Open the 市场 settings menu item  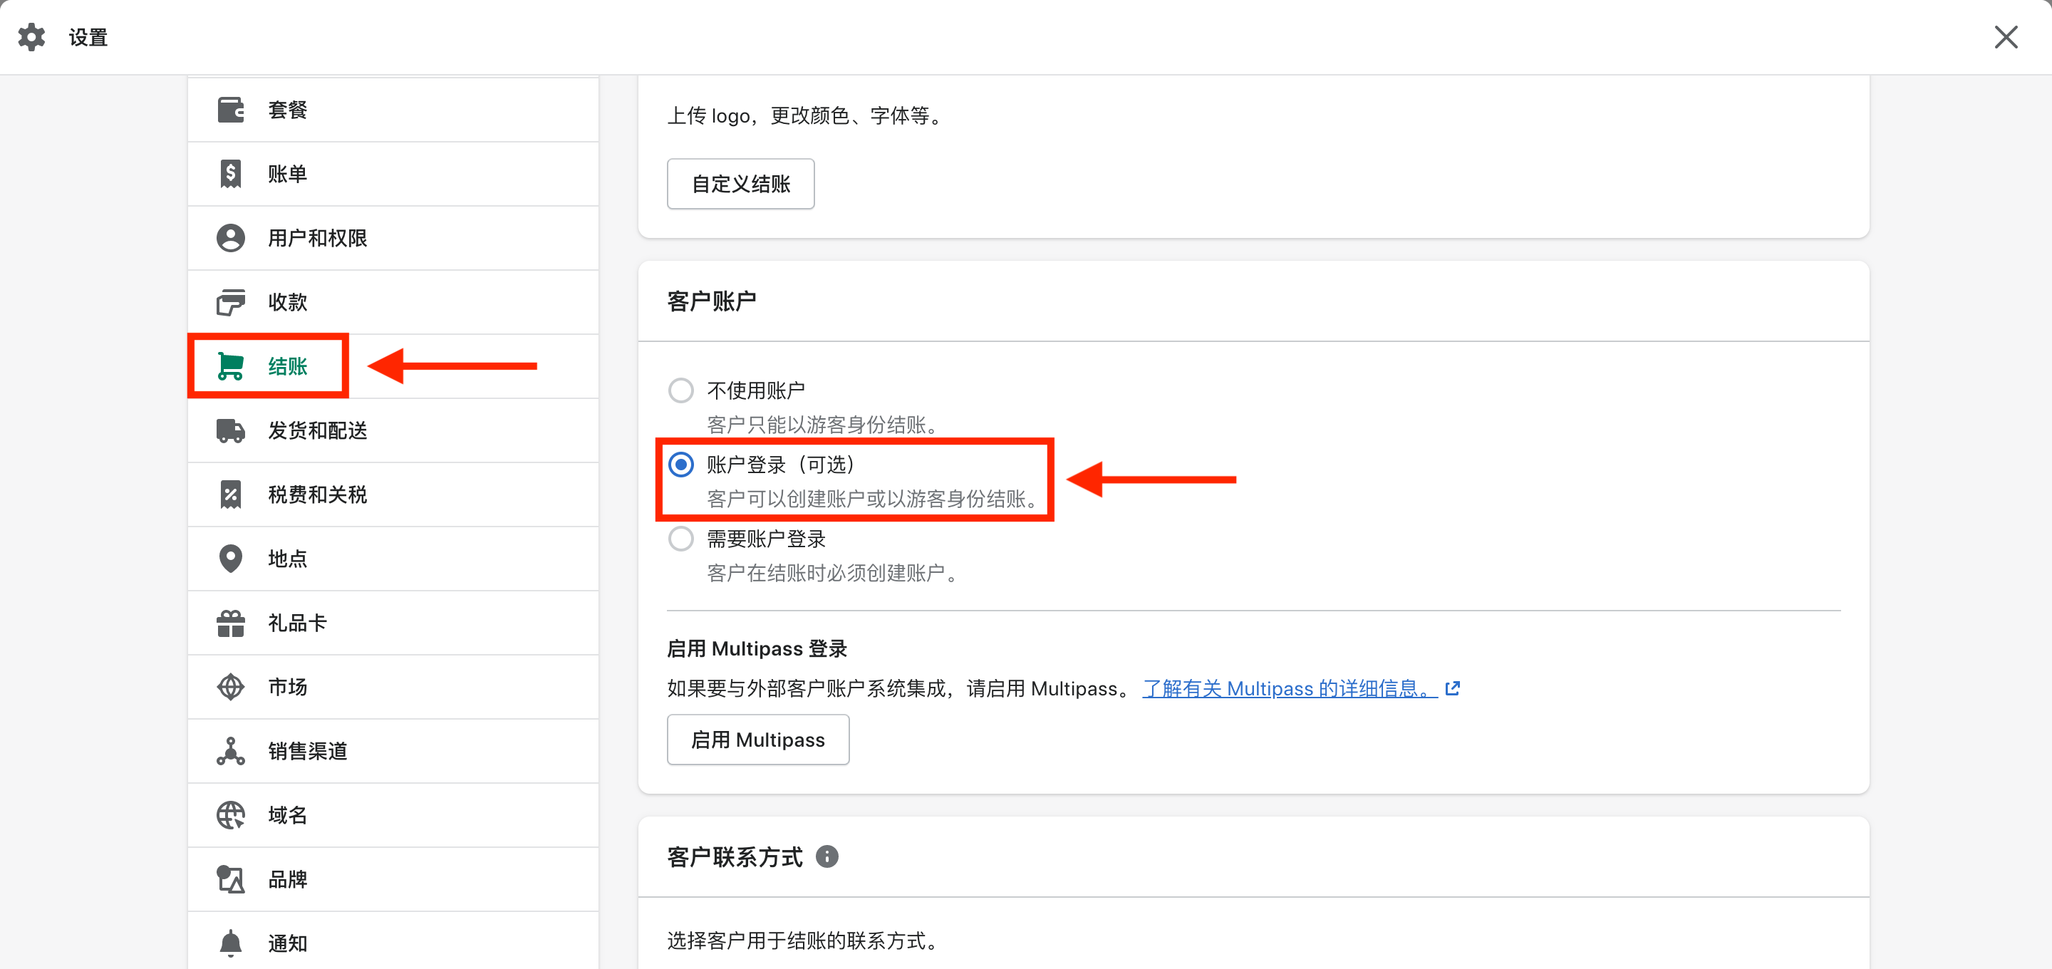[286, 687]
